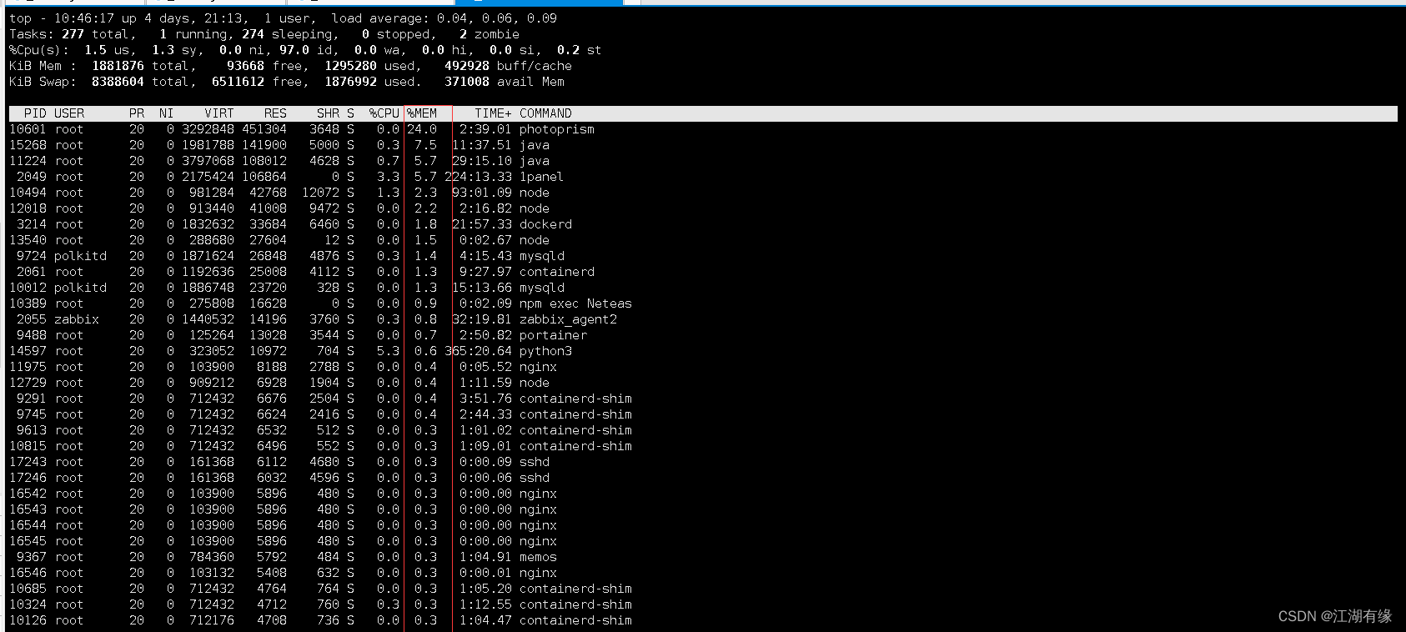Click the 1295280 used memory value
1406x632 pixels.
coord(350,66)
